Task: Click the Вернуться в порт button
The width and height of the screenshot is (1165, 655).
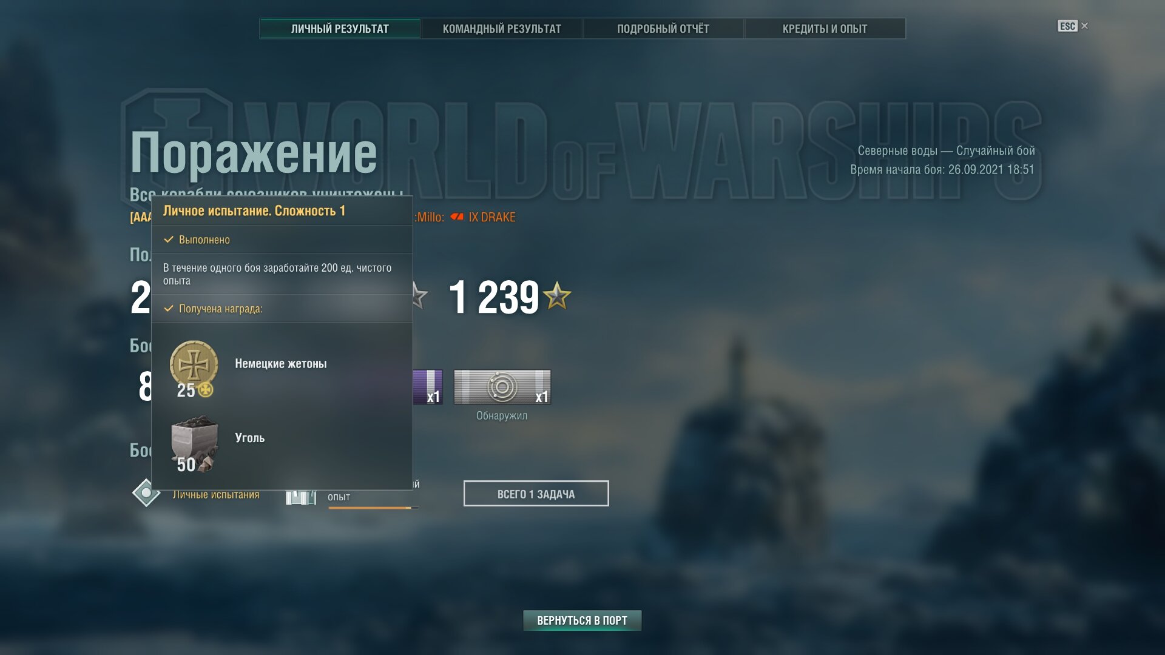Action: pyautogui.click(x=582, y=620)
